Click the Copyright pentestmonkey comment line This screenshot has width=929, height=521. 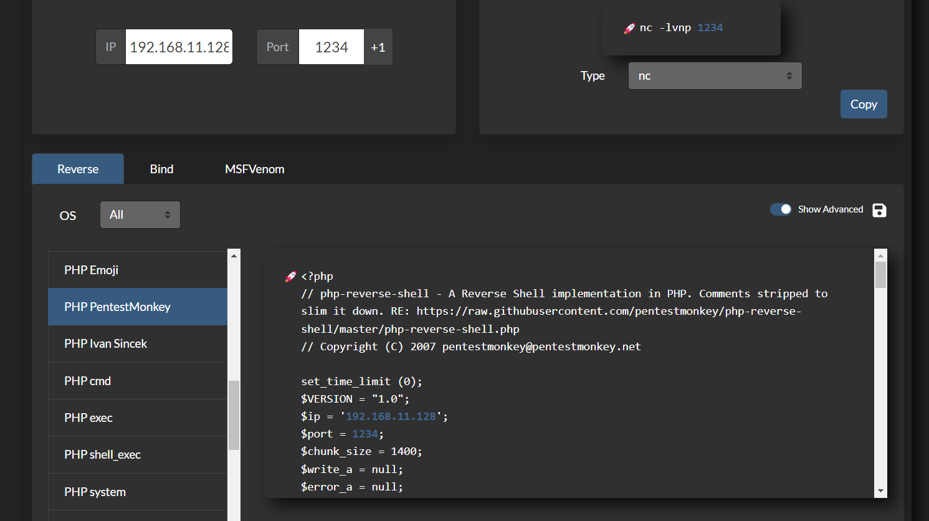pos(471,347)
